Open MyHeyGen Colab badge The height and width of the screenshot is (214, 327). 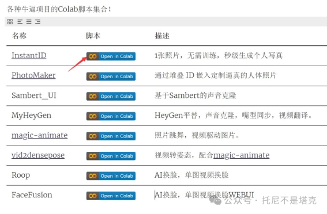[111, 116]
